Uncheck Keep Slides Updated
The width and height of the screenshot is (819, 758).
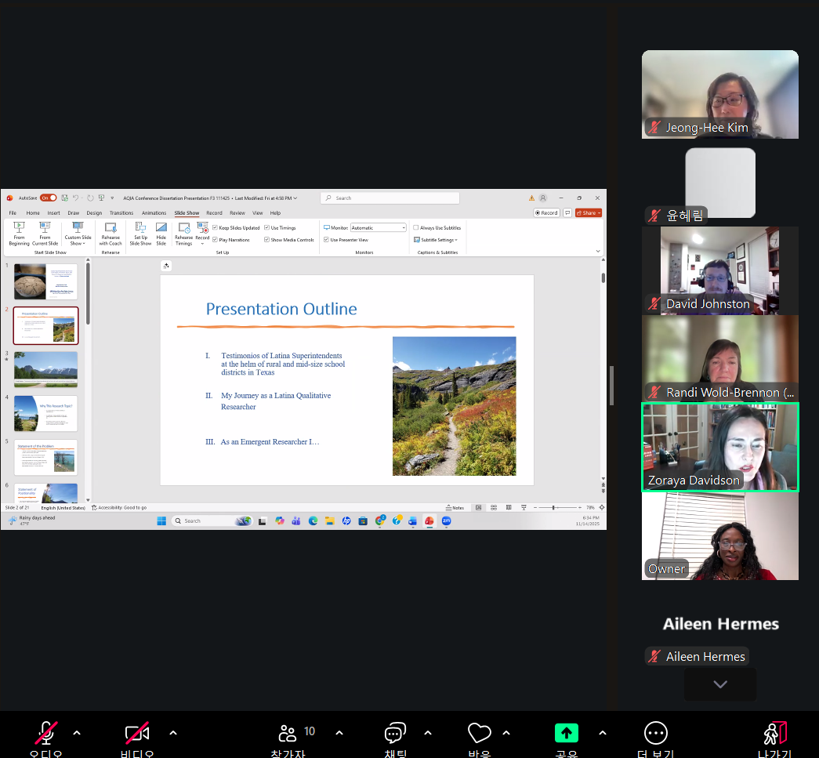point(215,228)
